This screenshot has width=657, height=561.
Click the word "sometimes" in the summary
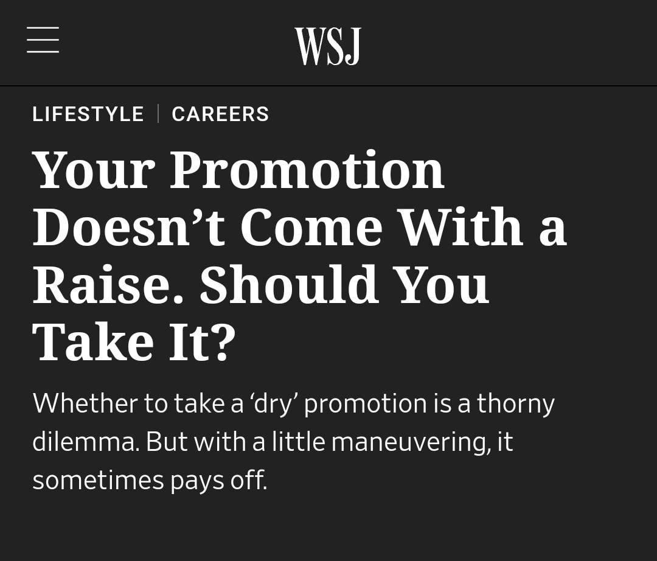(x=98, y=480)
